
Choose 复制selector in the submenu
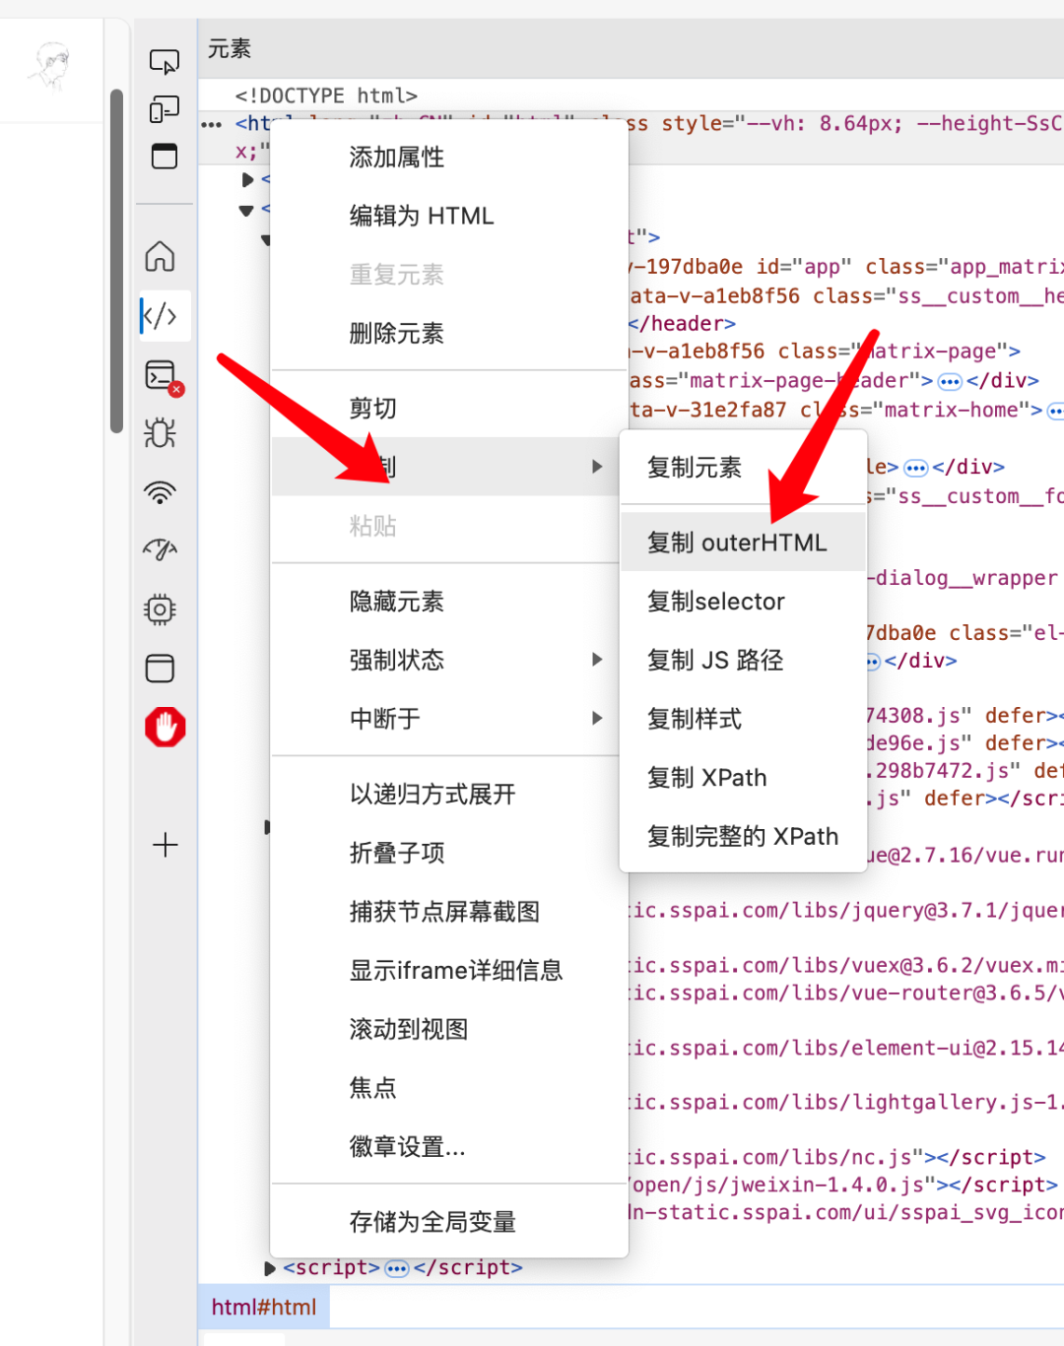point(743,602)
